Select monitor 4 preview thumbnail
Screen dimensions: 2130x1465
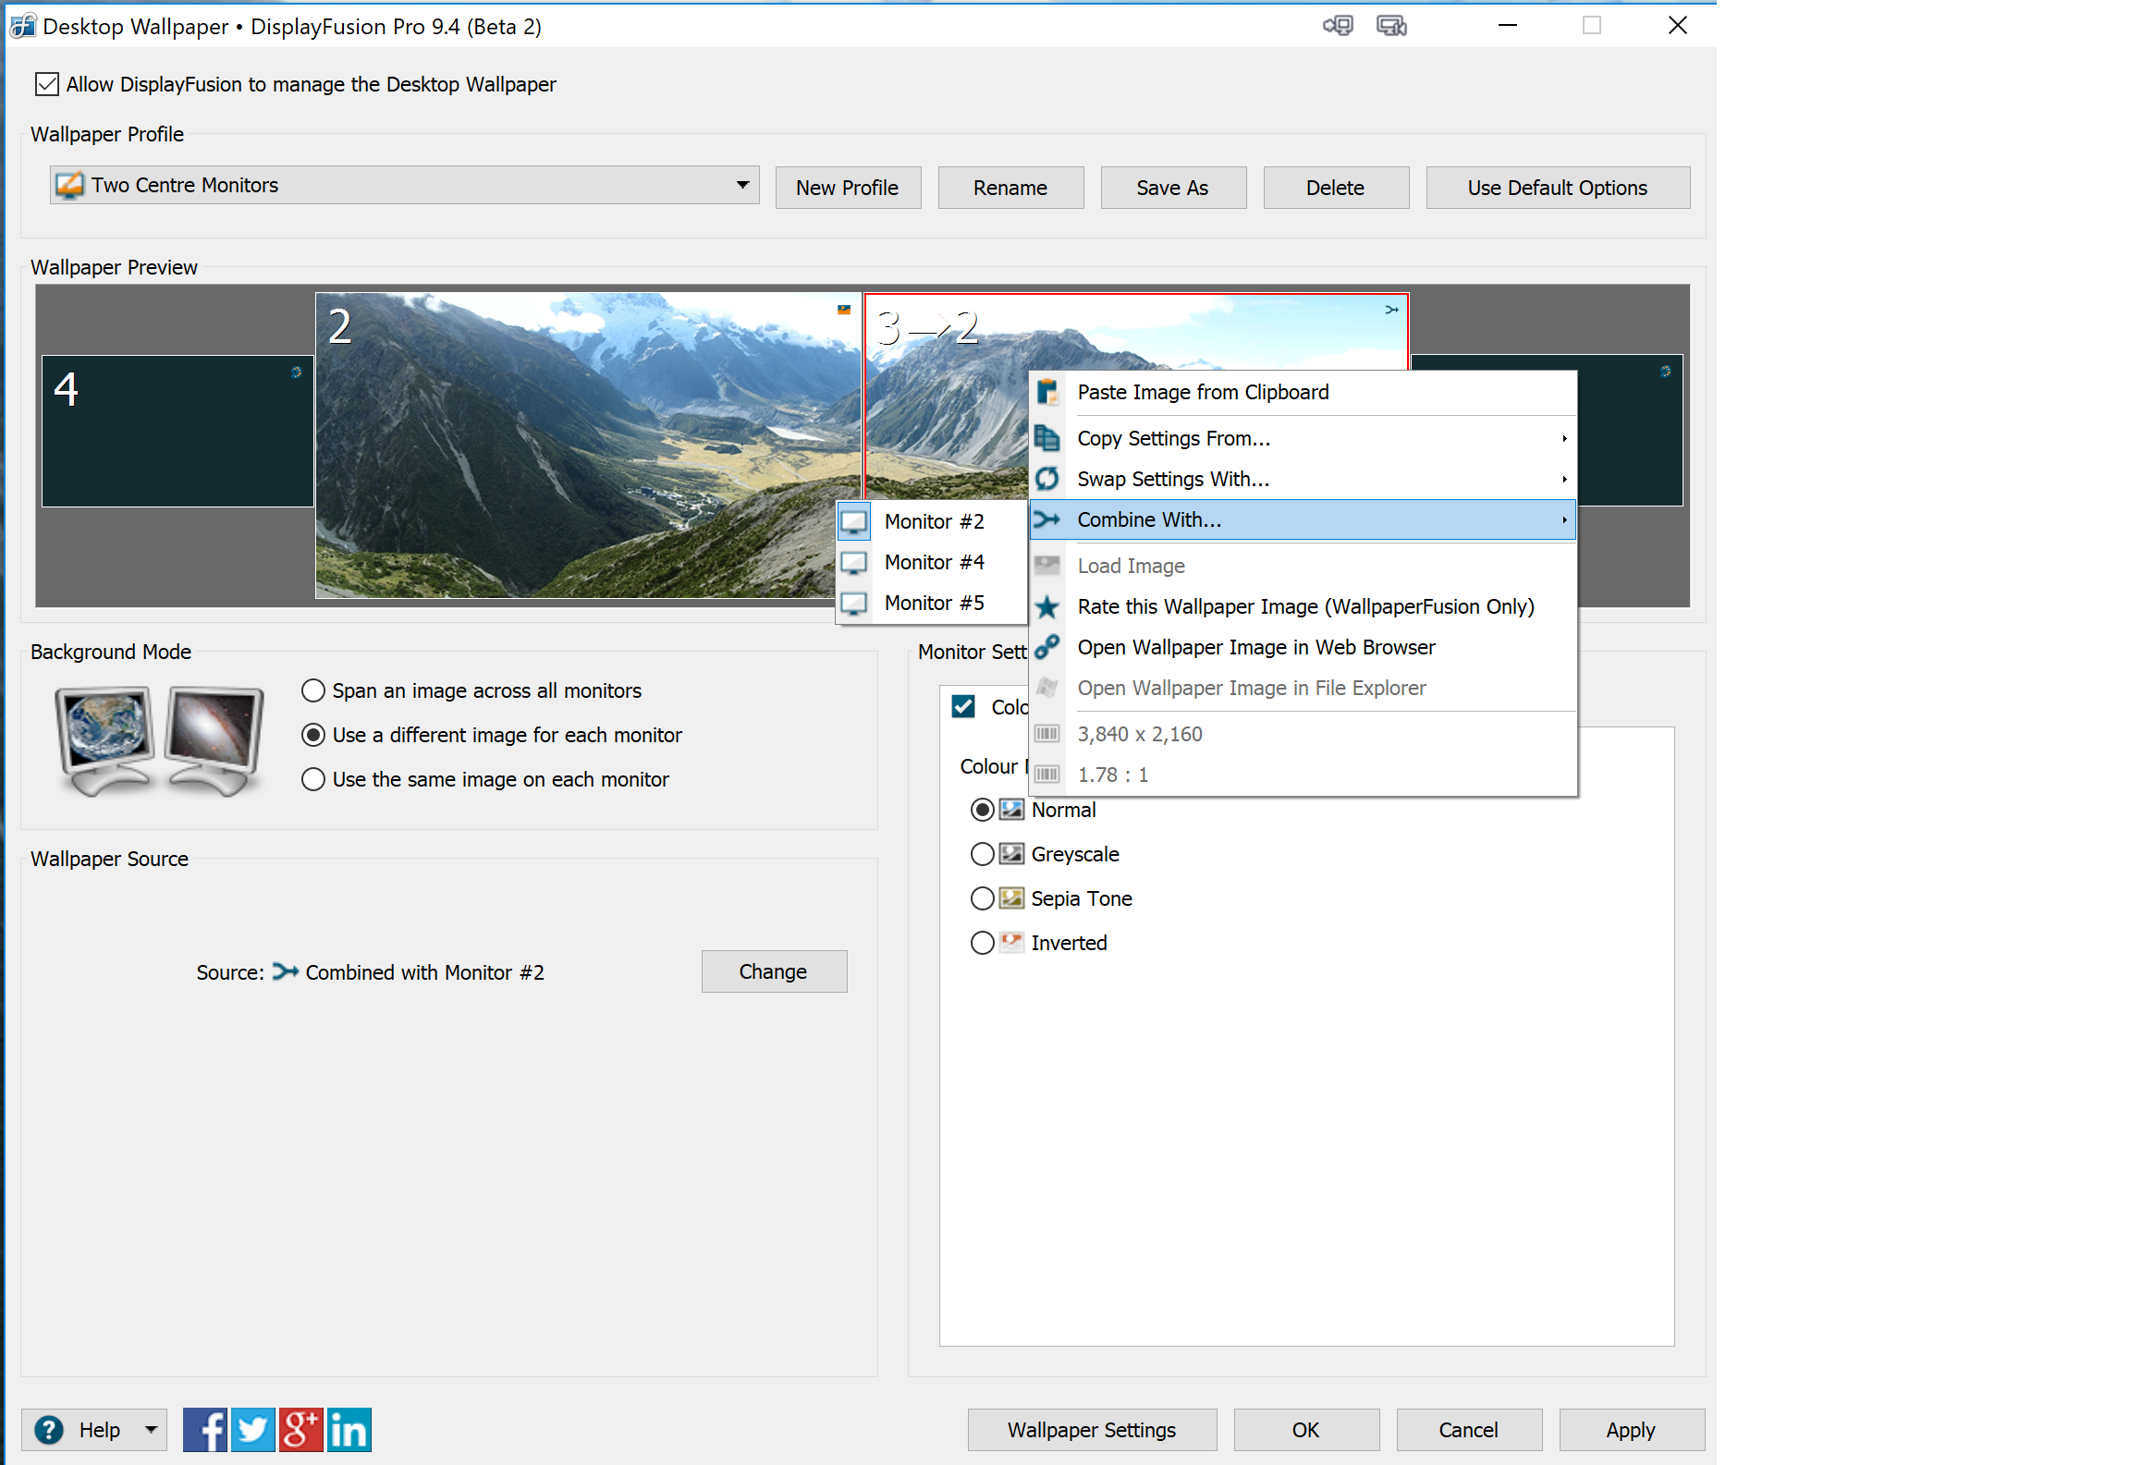click(x=177, y=433)
